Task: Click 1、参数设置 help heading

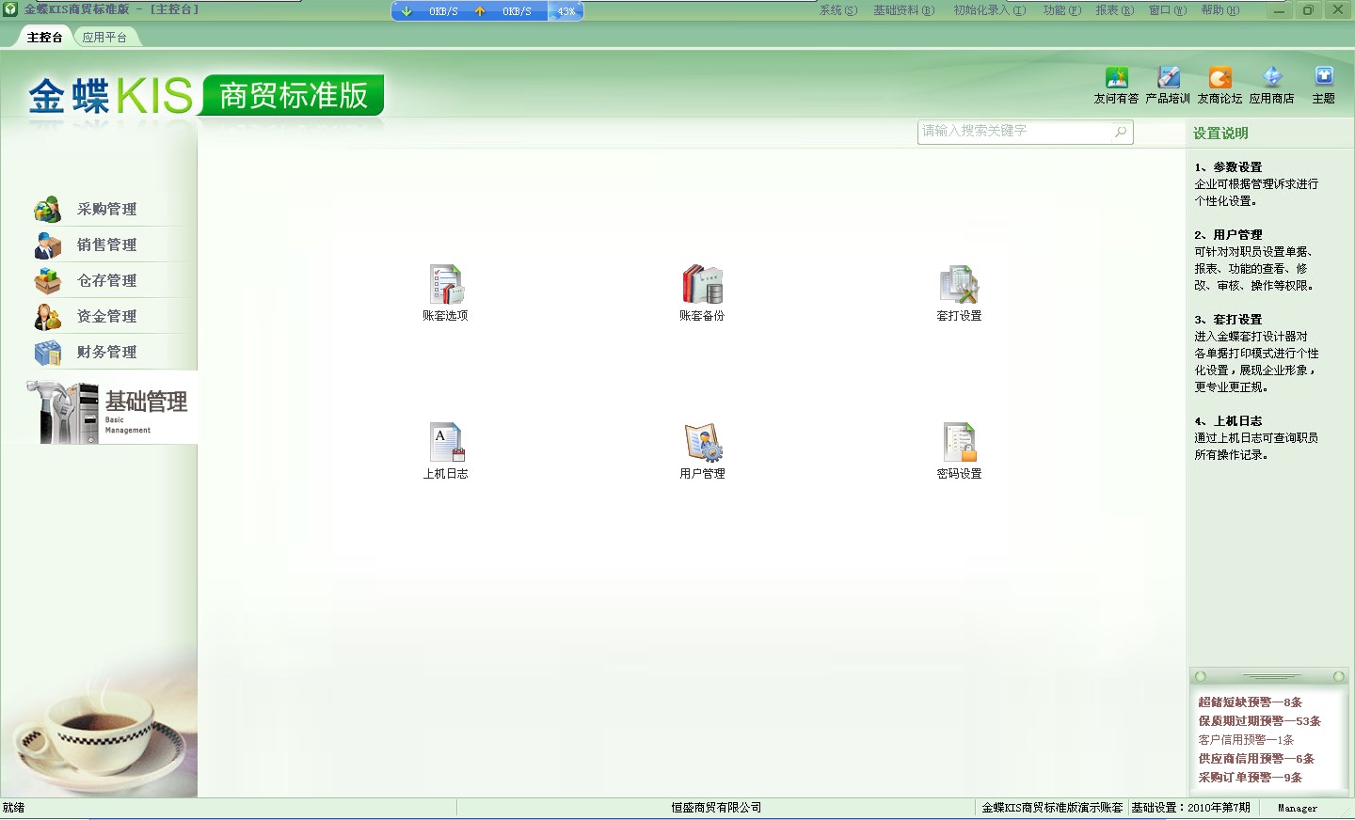Action: pos(1228,167)
